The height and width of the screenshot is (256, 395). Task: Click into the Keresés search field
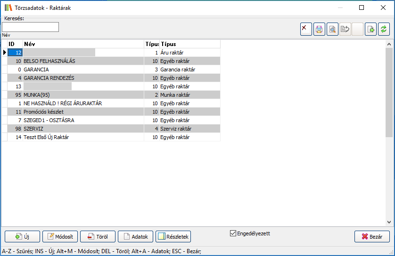tap(30, 27)
